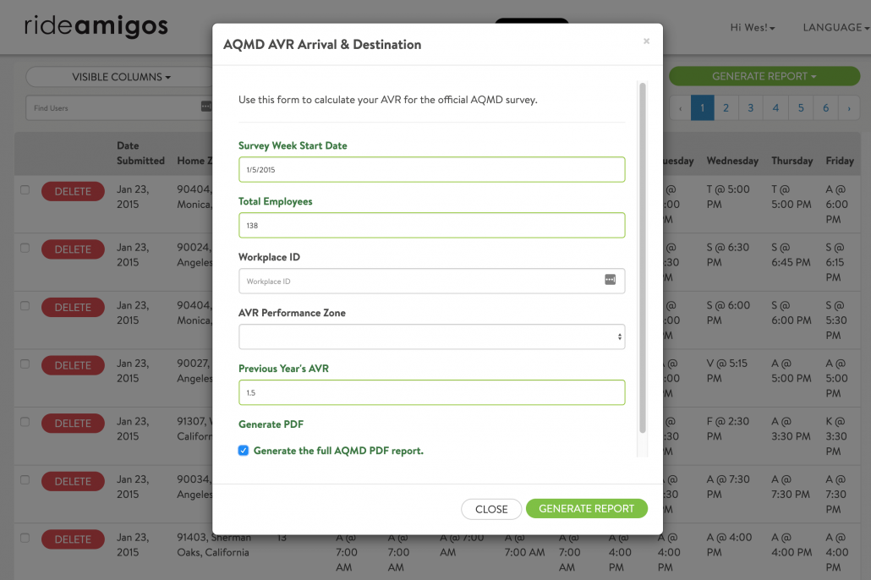The width and height of the screenshot is (871, 580).
Task: Click the '91403, Sherman Oaks, California' cell
Action: [214, 545]
